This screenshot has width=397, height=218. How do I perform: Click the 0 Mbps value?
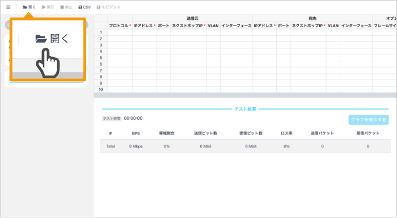pyautogui.click(x=136, y=146)
